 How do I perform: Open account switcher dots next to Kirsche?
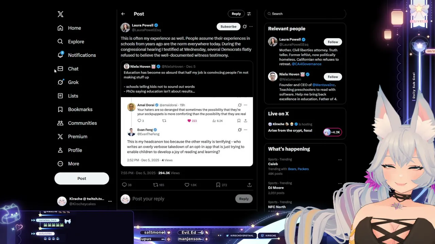(110, 201)
